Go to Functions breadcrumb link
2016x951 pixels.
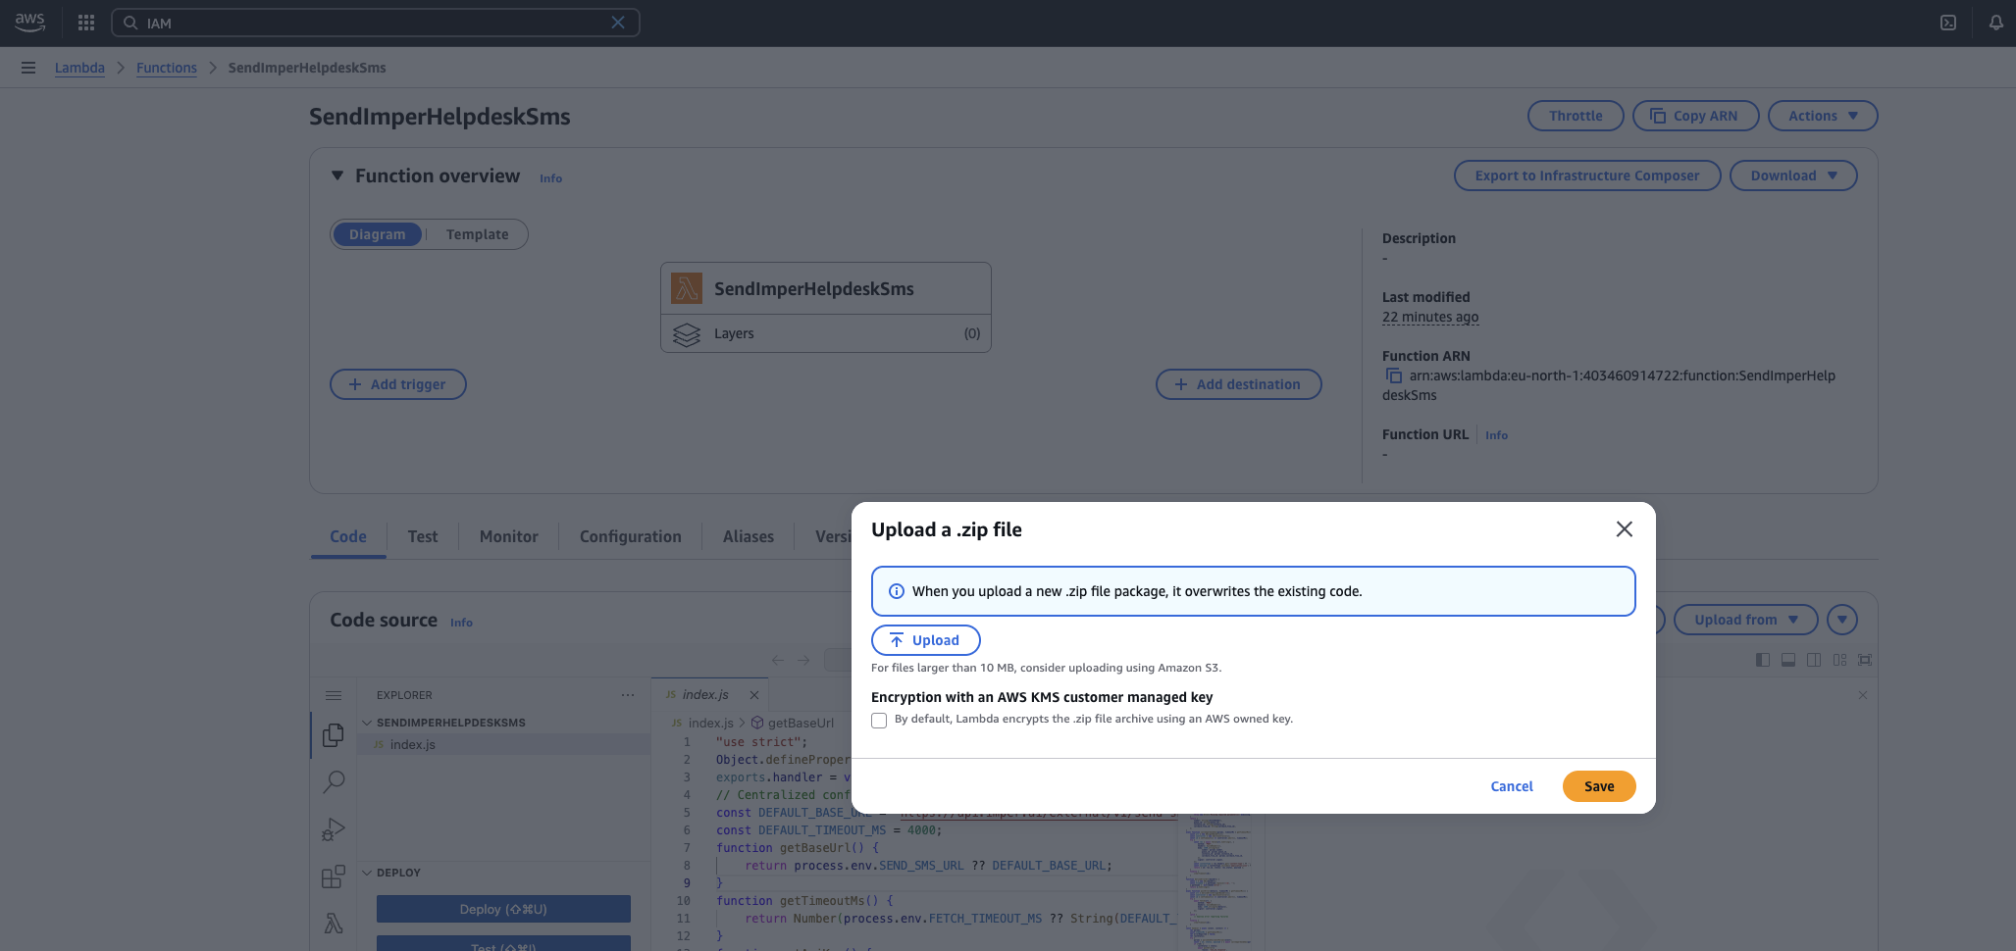tap(167, 68)
